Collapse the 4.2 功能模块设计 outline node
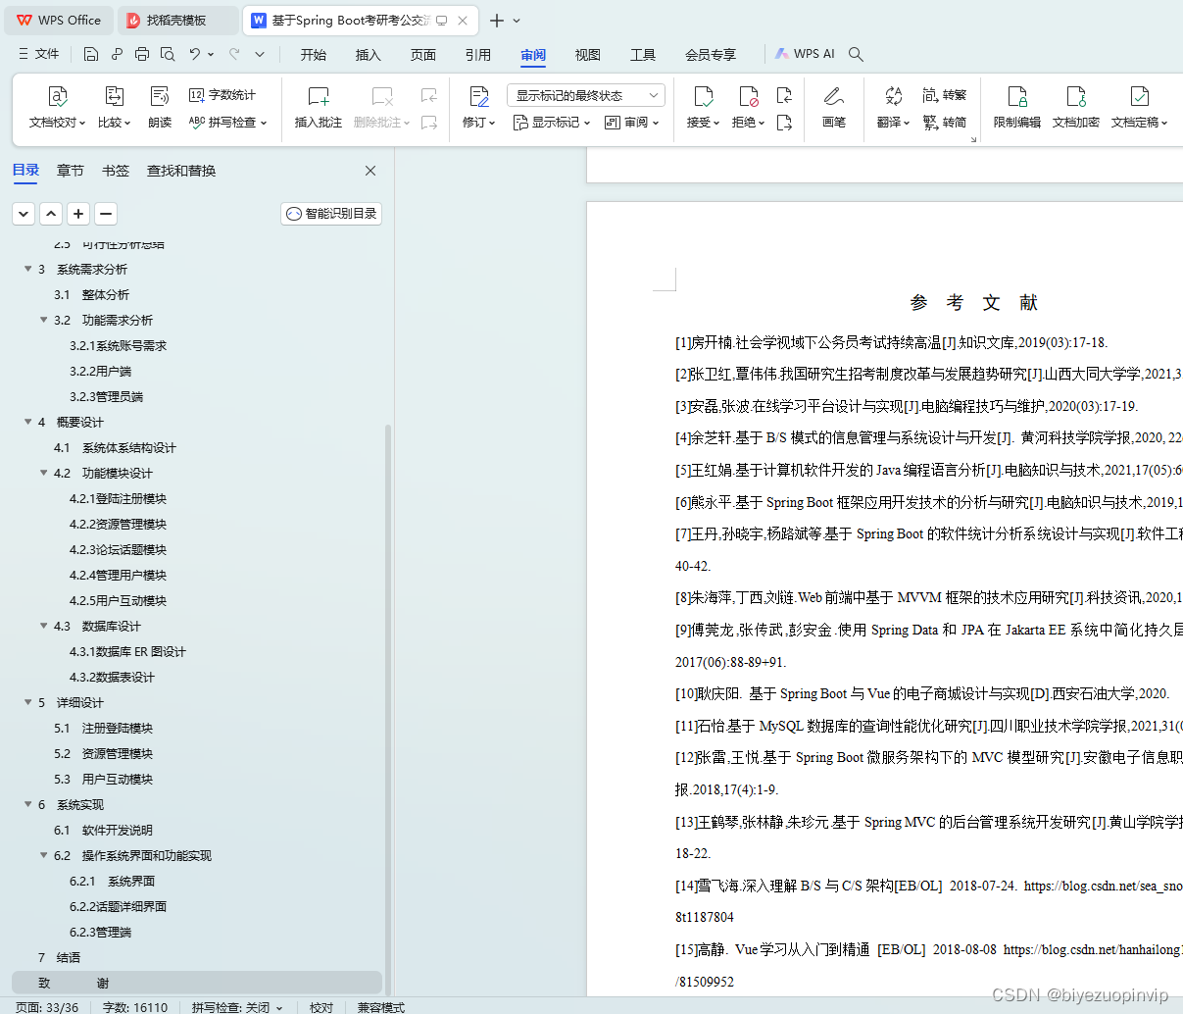The image size is (1183, 1014). [x=44, y=473]
